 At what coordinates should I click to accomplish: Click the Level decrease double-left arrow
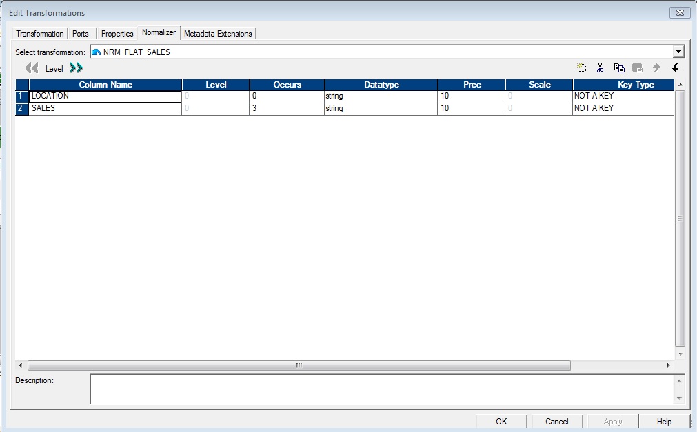click(30, 68)
